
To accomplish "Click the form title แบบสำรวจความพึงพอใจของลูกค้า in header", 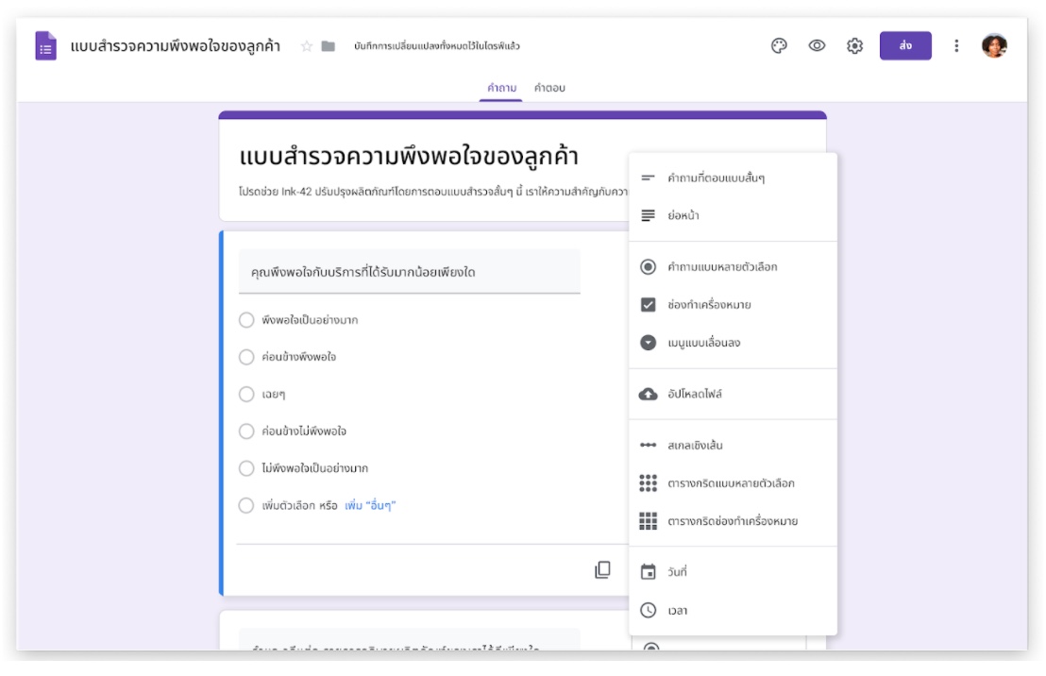I will 176,46.
